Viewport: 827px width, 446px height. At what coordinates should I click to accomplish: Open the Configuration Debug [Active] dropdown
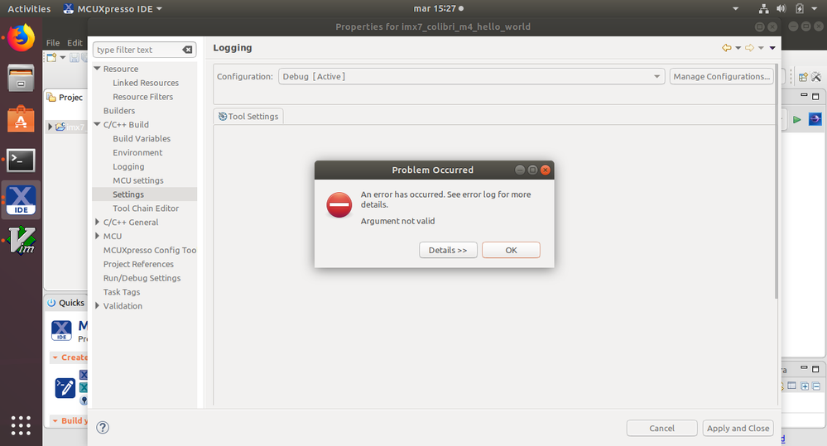click(471, 76)
